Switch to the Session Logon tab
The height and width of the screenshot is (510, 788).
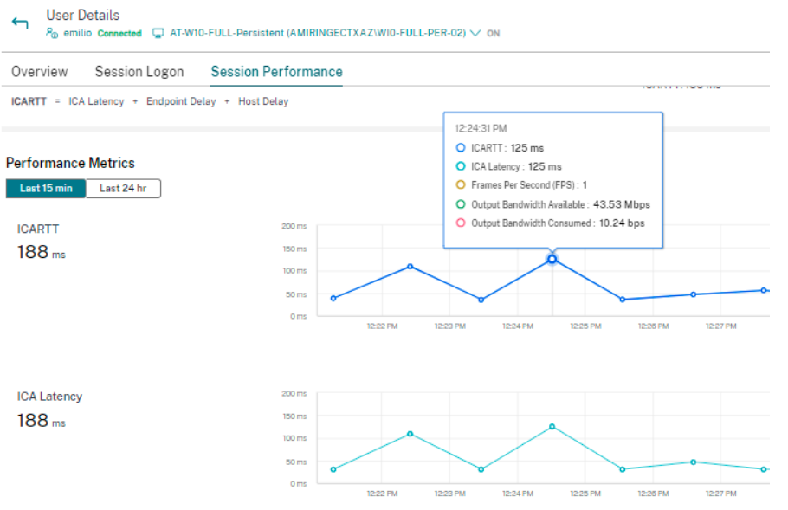(x=139, y=72)
